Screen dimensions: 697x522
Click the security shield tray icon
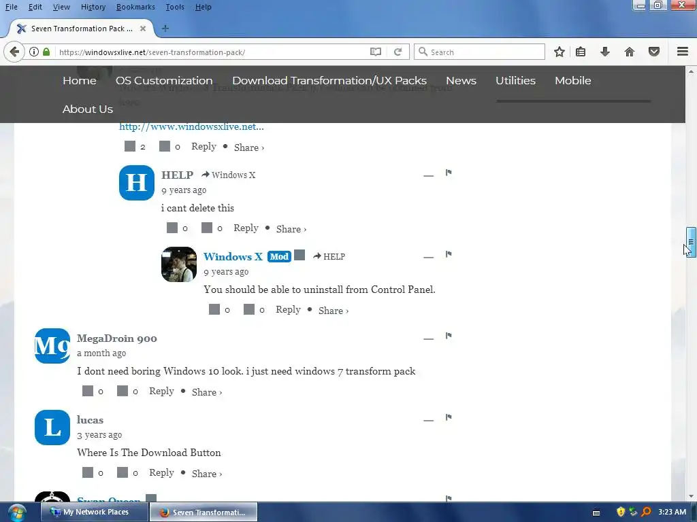[621, 512]
